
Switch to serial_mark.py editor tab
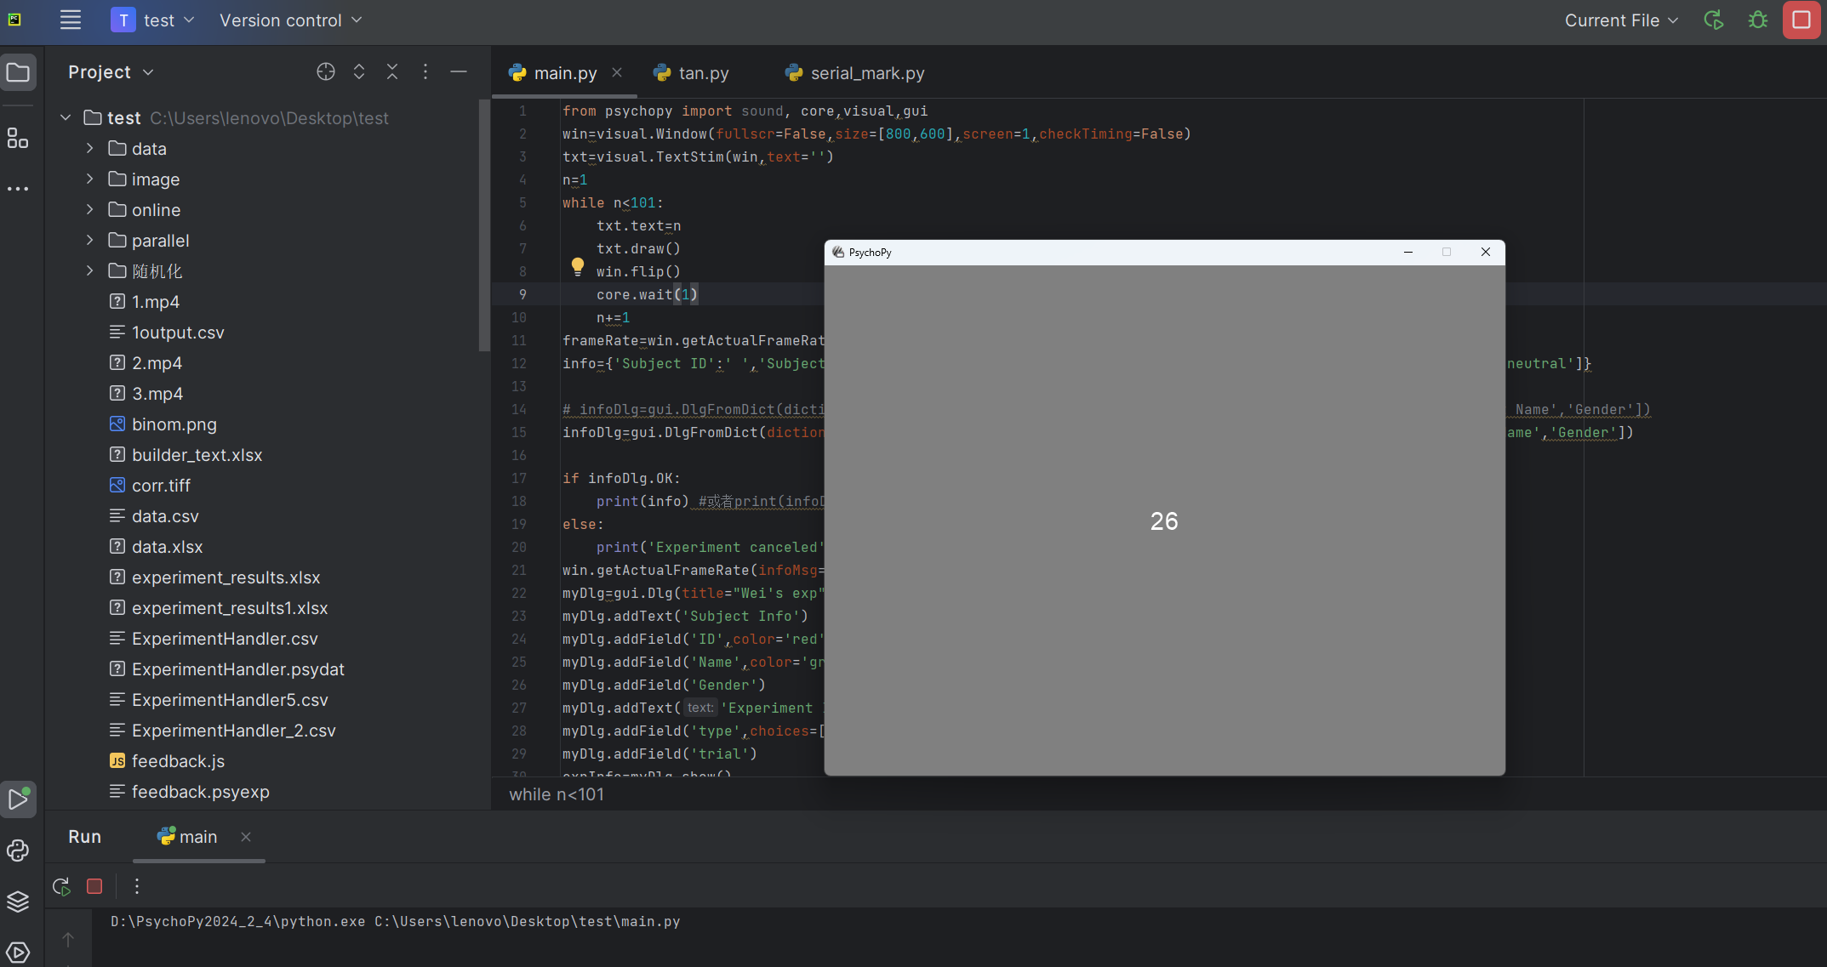tap(866, 73)
